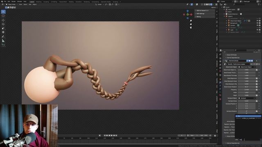Select the Select Box tool
The image size is (262, 147).
pyautogui.click(x=3, y=12)
